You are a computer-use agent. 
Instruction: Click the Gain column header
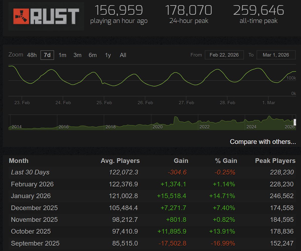181,161
